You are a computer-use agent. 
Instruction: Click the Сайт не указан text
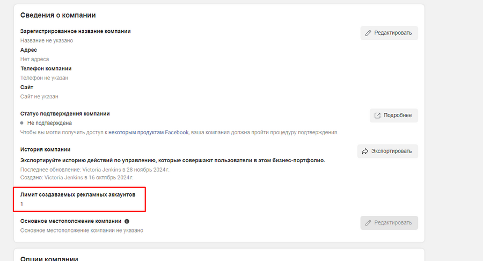coord(39,97)
